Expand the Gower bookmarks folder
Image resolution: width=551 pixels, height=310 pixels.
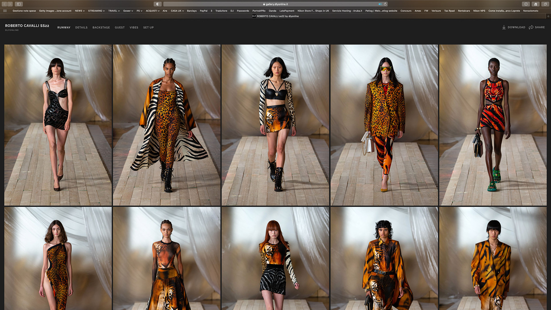128,11
